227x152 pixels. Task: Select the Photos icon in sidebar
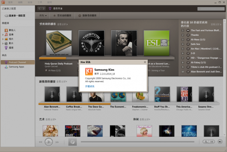pyautogui.click(x=6, y=39)
